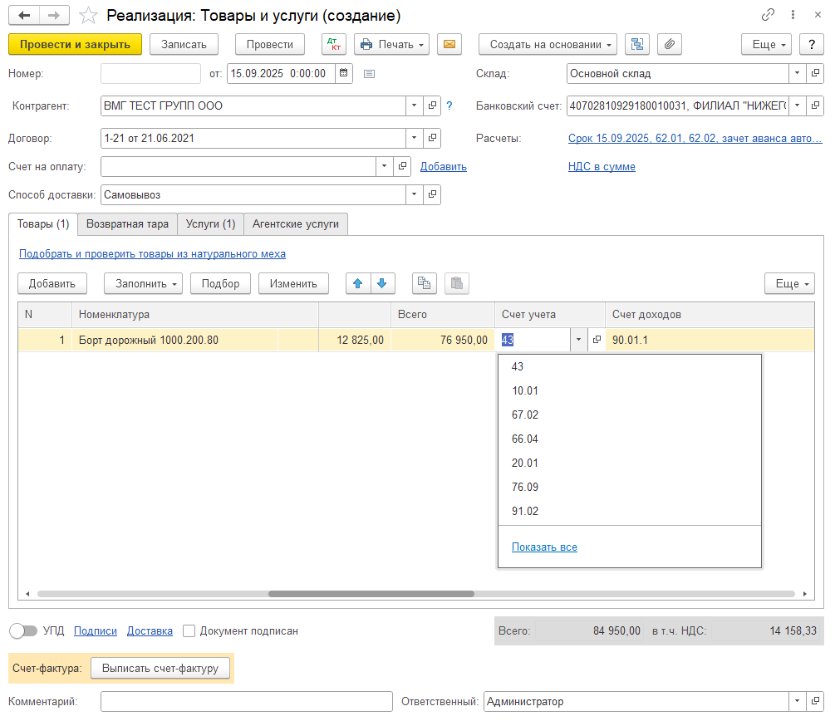The image size is (835, 721).
Task: Move row down with blue arrow
Action: (x=382, y=283)
